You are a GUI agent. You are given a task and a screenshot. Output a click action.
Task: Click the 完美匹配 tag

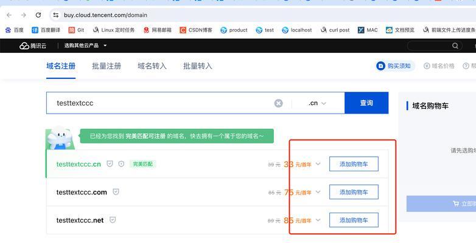point(142,164)
